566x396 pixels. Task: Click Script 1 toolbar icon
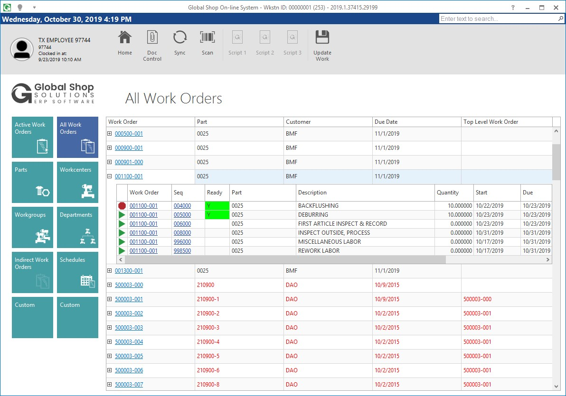coord(237,37)
